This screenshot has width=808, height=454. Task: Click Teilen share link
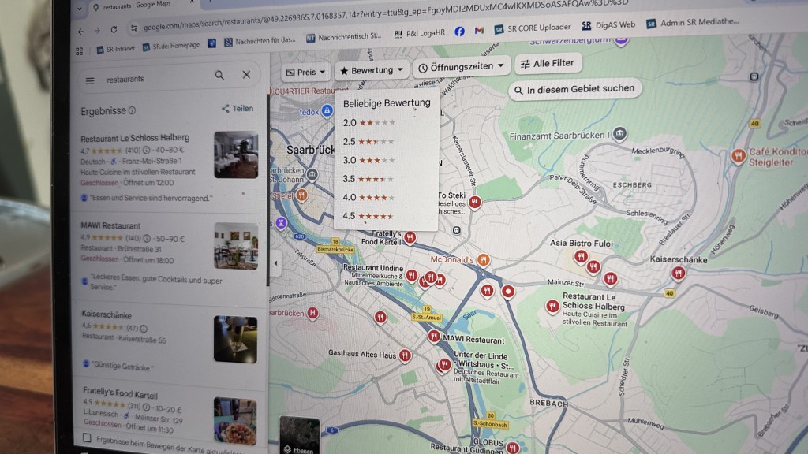[238, 108]
